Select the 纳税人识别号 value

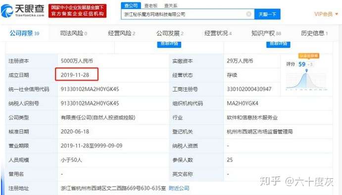click(90, 103)
